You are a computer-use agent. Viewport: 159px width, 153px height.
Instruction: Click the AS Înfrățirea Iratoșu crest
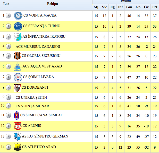click(17, 37)
